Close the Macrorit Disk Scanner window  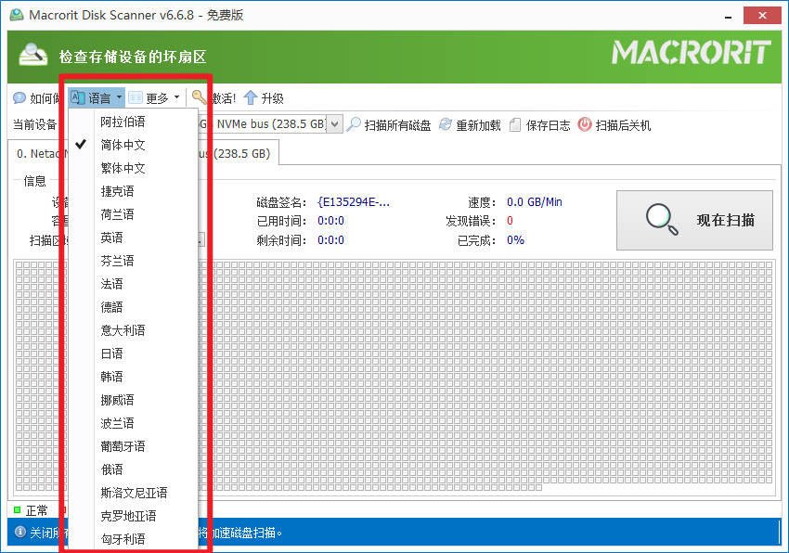click(x=762, y=16)
